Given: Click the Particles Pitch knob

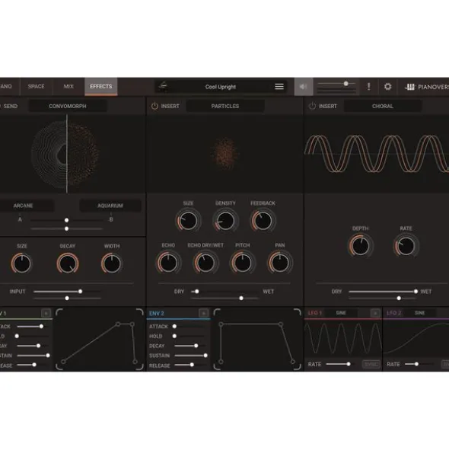Looking at the screenshot, I should click(x=243, y=263).
